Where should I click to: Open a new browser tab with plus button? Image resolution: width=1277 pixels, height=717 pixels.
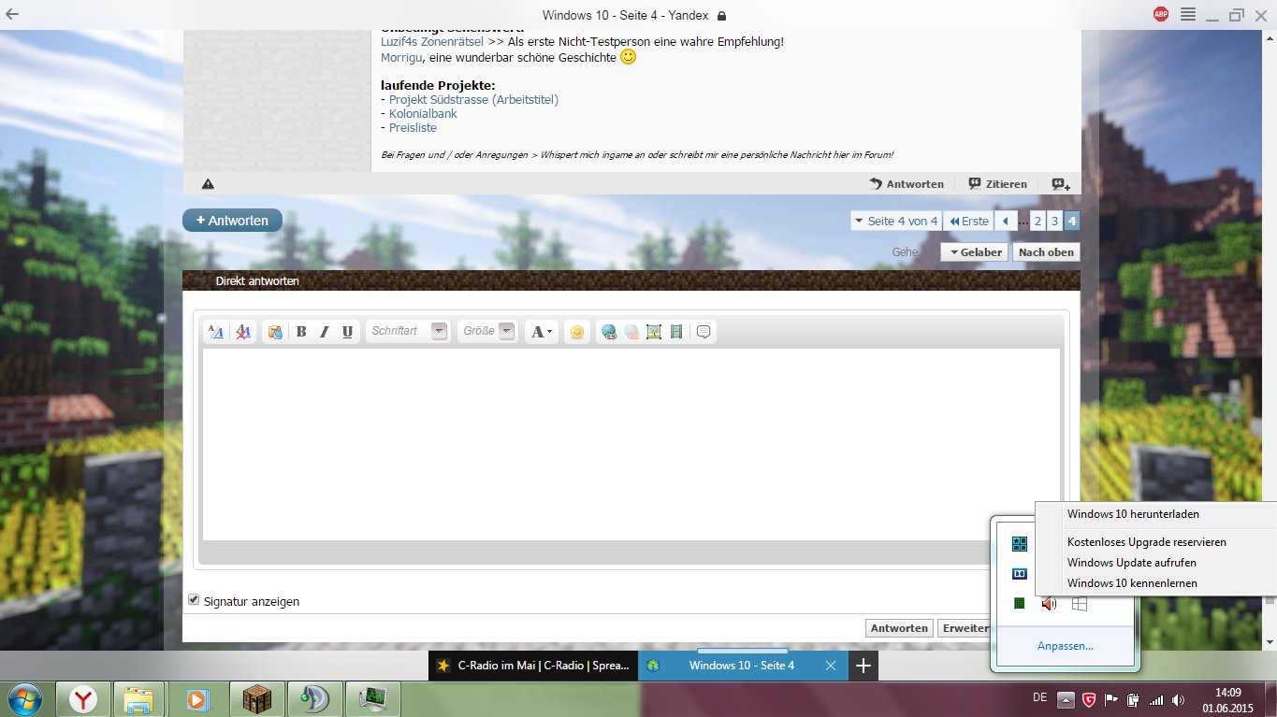(863, 666)
